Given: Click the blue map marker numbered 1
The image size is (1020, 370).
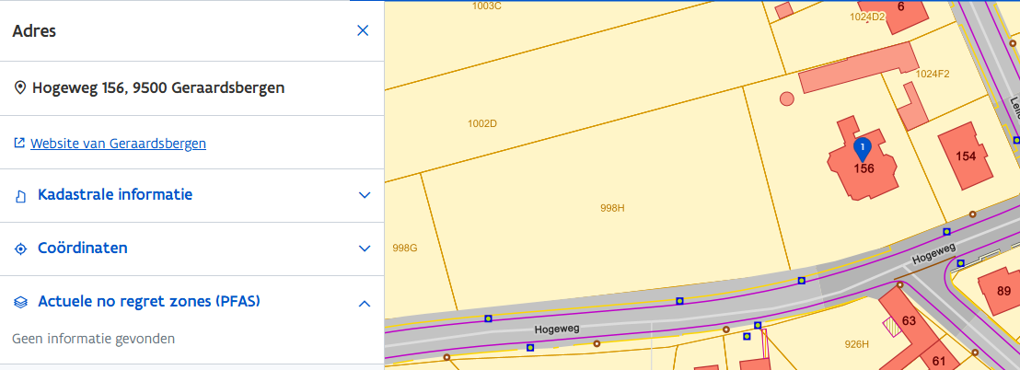Looking at the screenshot, I should click(862, 149).
